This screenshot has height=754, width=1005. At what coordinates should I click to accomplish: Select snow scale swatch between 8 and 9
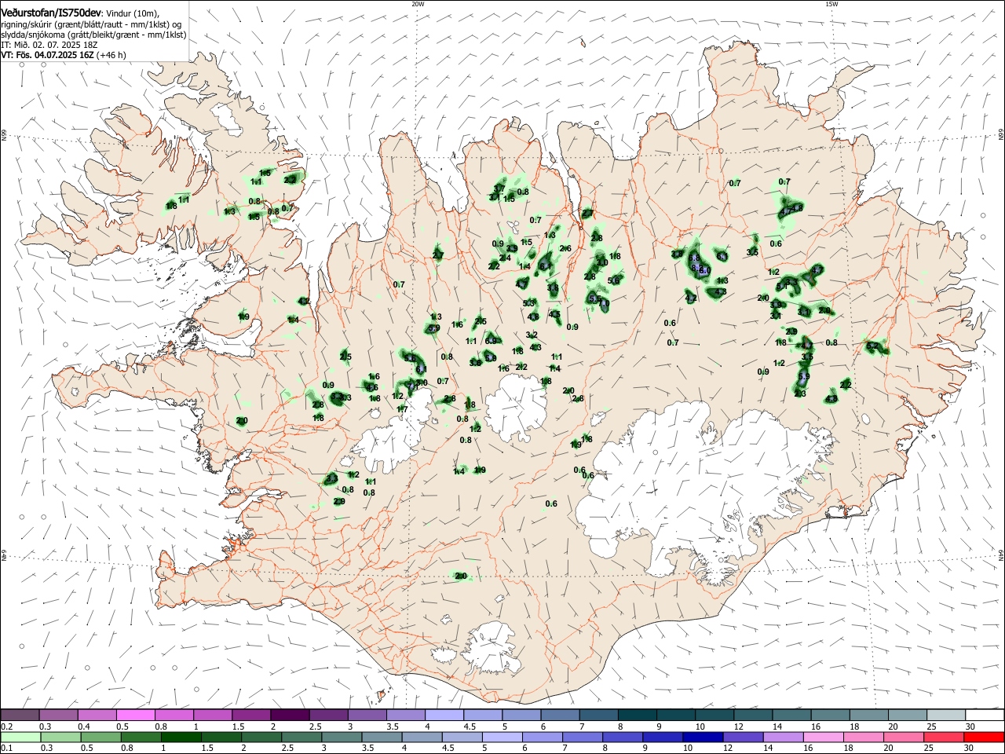click(637, 716)
